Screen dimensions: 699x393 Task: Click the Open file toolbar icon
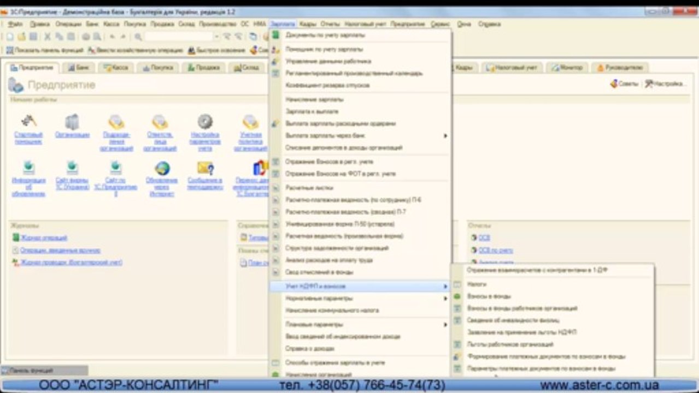point(21,37)
